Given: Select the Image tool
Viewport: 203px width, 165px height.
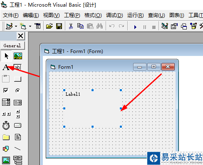Looking at the screenshot, I should click(6, 160).
